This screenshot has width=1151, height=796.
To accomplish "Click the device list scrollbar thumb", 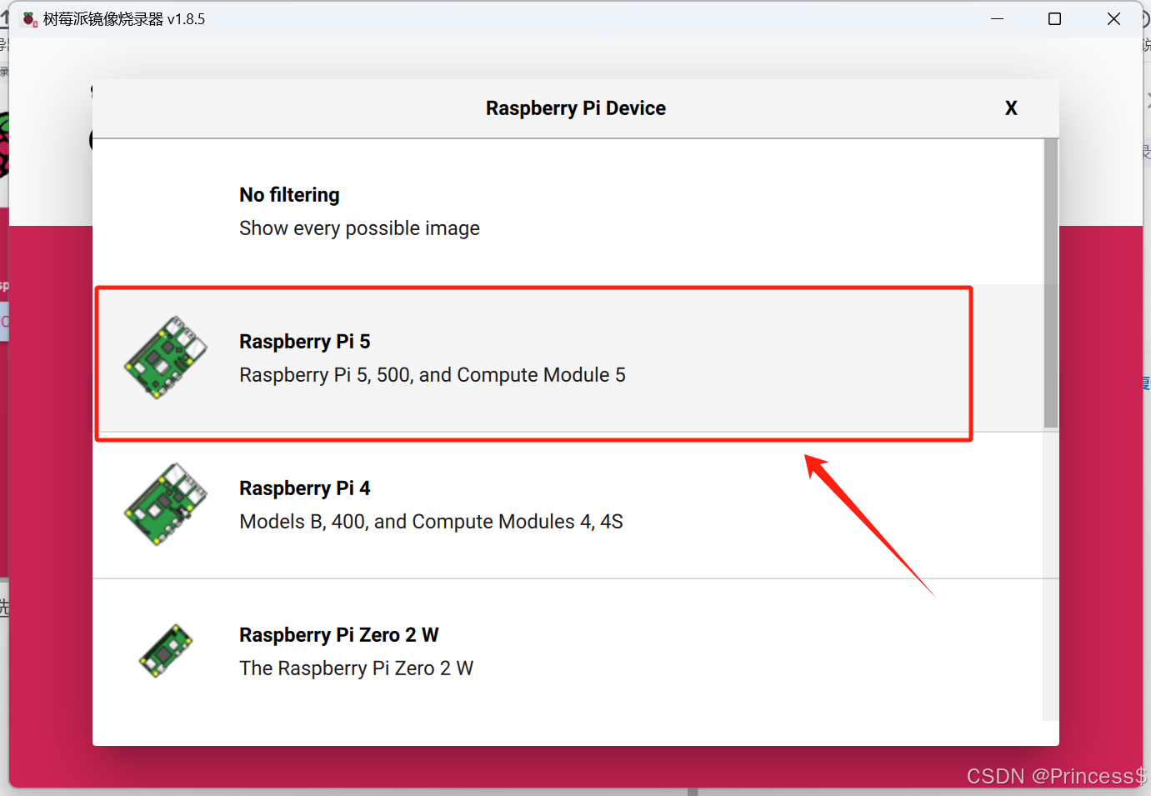I will [1050, 283].
